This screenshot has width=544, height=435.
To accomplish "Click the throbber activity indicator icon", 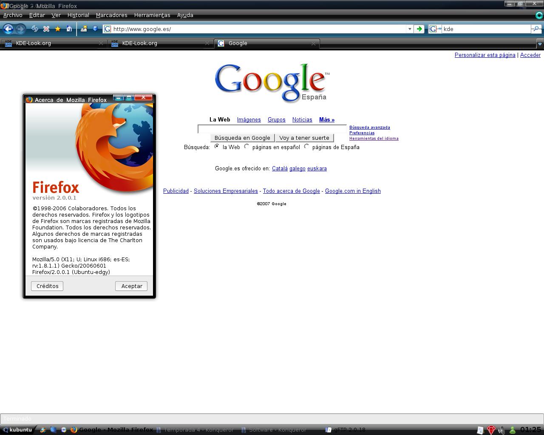I will point(539,15).
